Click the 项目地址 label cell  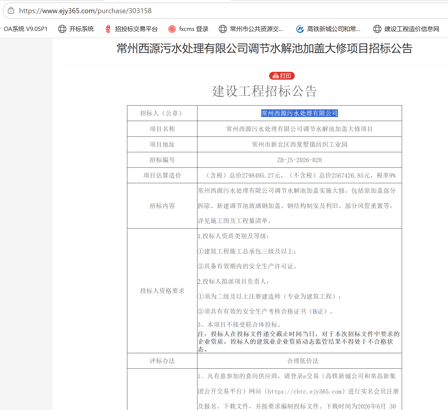tap(162, 144)
